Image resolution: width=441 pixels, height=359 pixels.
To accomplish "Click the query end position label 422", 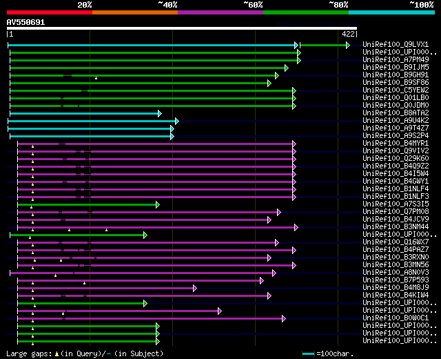I will click(348, 34).
